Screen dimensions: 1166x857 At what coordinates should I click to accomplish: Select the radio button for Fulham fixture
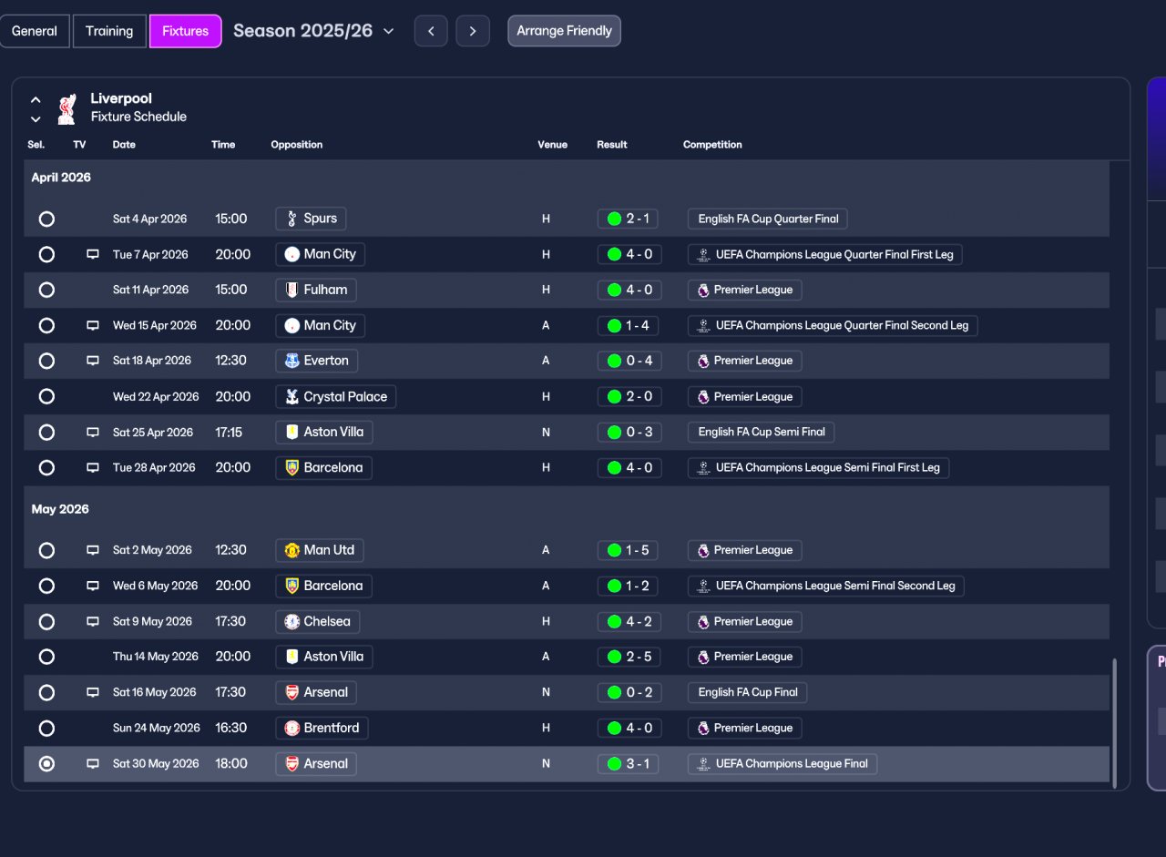pos(46,290)
